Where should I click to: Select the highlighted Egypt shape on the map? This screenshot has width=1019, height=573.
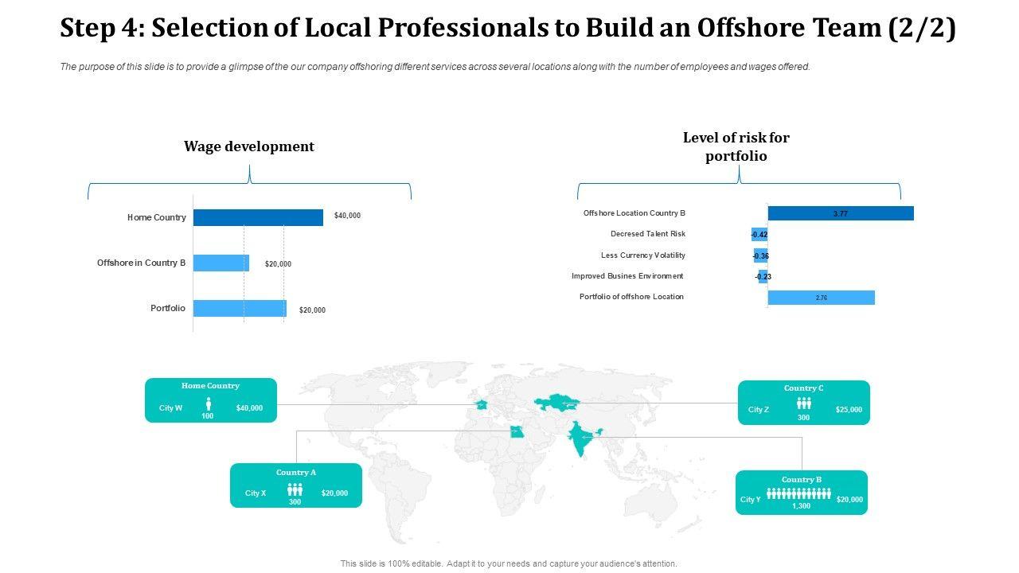(517, 432)
